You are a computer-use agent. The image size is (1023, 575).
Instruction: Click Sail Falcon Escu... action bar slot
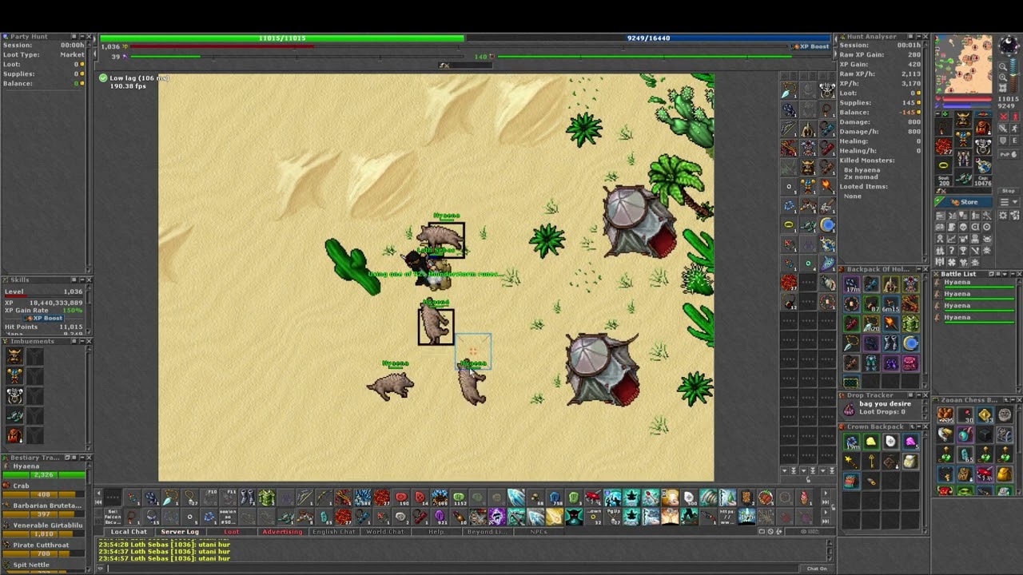[113, 517]
